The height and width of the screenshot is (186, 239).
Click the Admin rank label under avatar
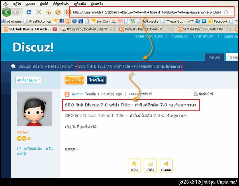[x=22, y=132]
